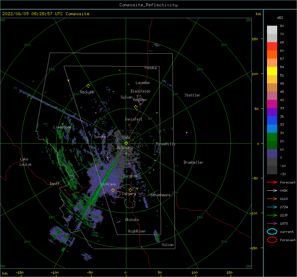Viewport: 297px width, 277px height.
Task: Click the white plus marker north of Drumheller
Action: [x=186, y=132]
